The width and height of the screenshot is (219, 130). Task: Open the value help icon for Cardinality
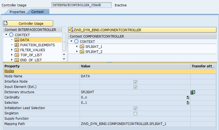[188, 97]
